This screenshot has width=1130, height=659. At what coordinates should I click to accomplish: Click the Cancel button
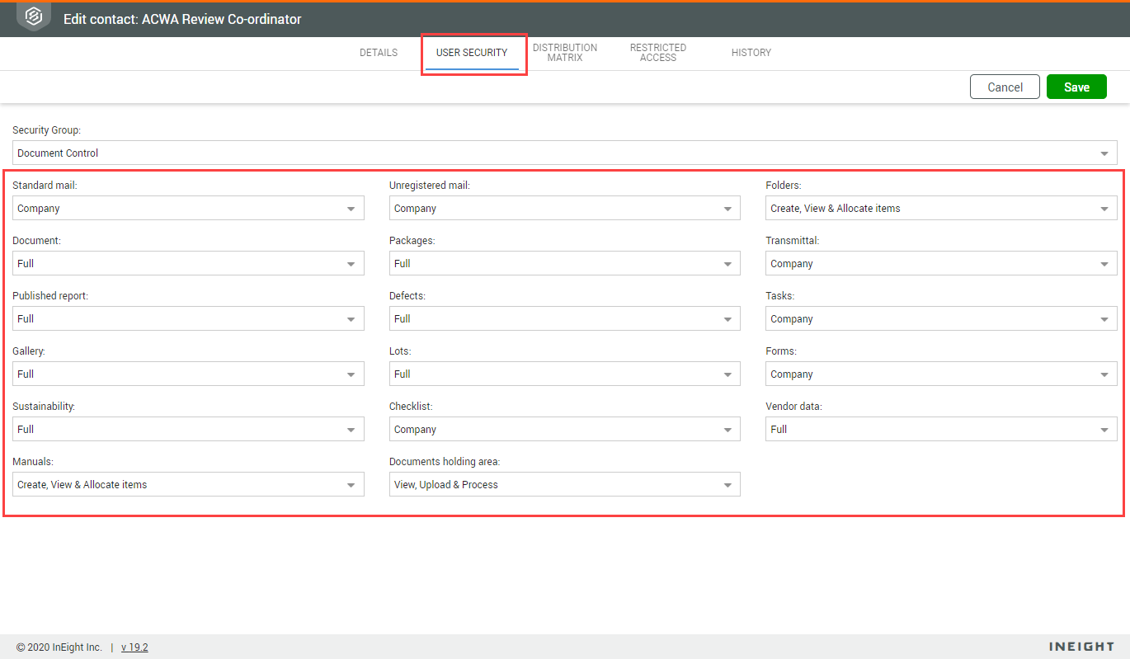pyautogui.click(x=1005, y=87)
